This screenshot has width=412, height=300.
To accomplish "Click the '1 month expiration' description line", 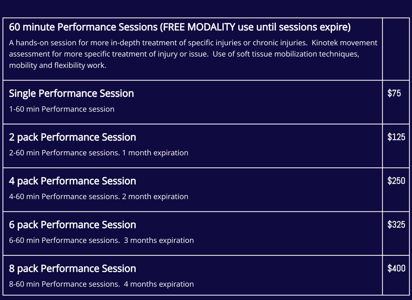I will click(155, 153).
